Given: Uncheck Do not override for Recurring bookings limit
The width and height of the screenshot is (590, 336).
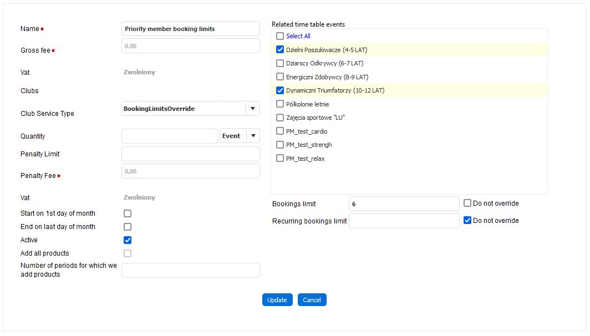Looking at the screenshot, I should [467, 221].
